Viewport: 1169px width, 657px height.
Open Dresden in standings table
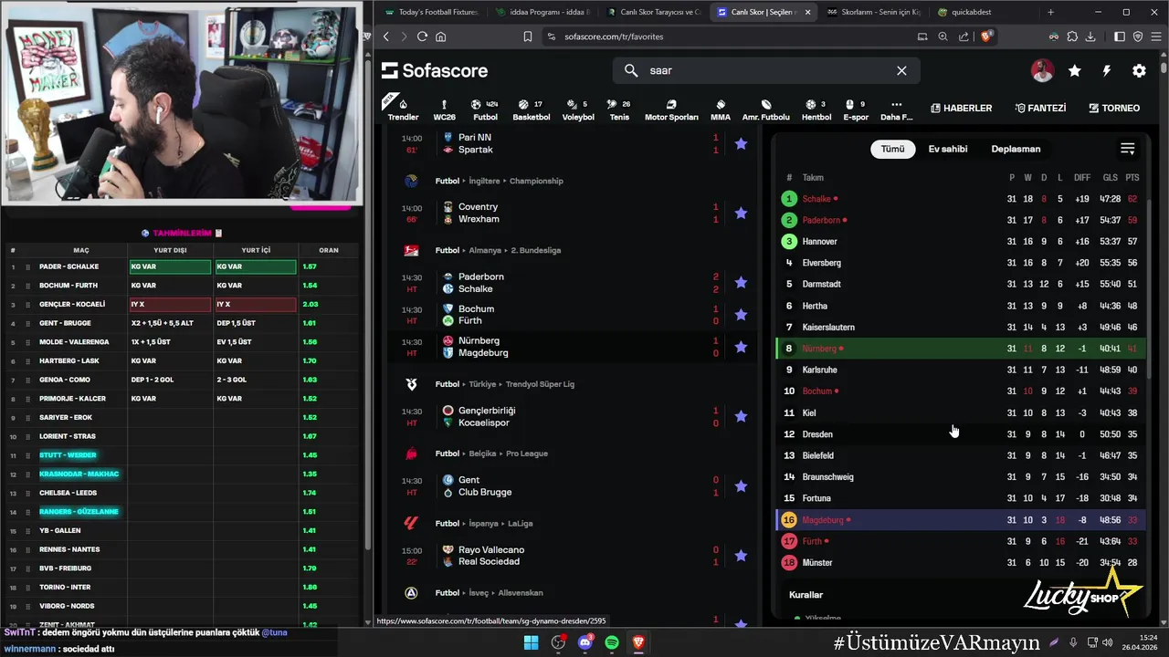coord(817,434)
